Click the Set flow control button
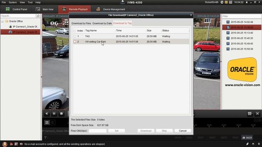 [x=116, y=131]
